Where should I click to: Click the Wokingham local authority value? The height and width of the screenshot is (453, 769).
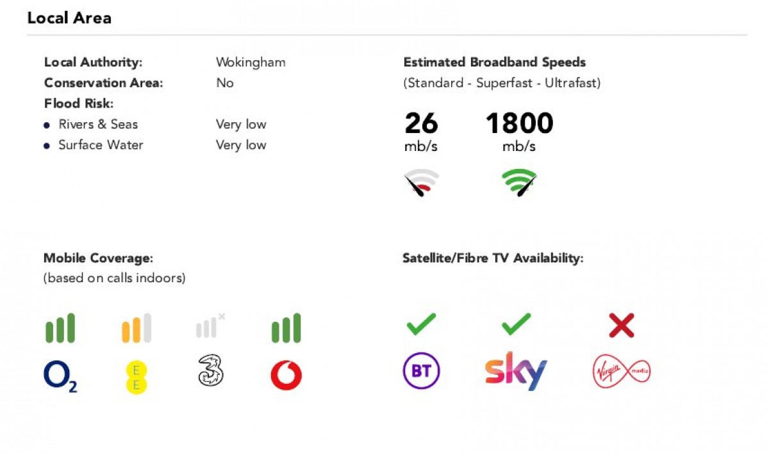pos(251,63)
